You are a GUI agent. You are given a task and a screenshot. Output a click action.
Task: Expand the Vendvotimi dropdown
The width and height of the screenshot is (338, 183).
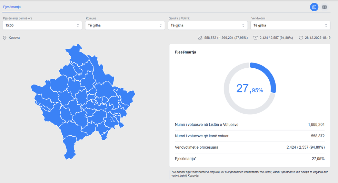(290, 25)
